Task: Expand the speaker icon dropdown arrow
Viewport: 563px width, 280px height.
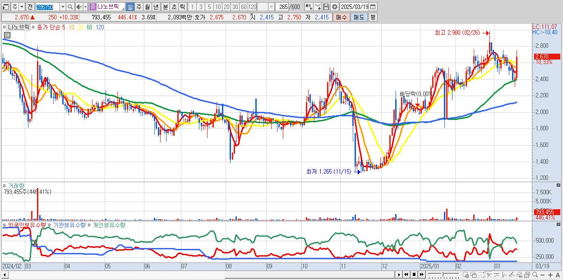Action: (x=85, y=7)
